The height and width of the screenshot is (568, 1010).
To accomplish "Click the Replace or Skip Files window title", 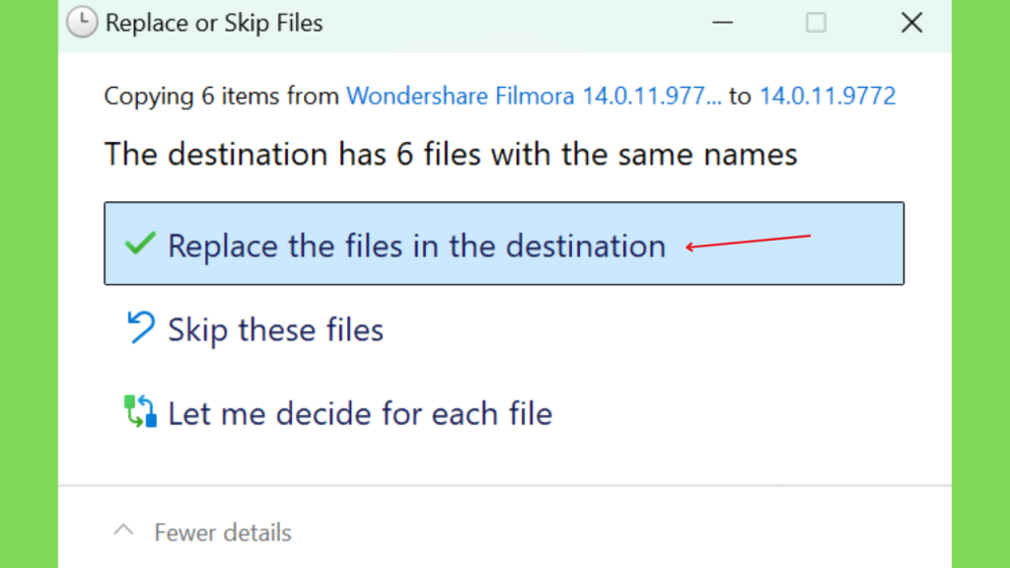I will [x=214, y=24].
